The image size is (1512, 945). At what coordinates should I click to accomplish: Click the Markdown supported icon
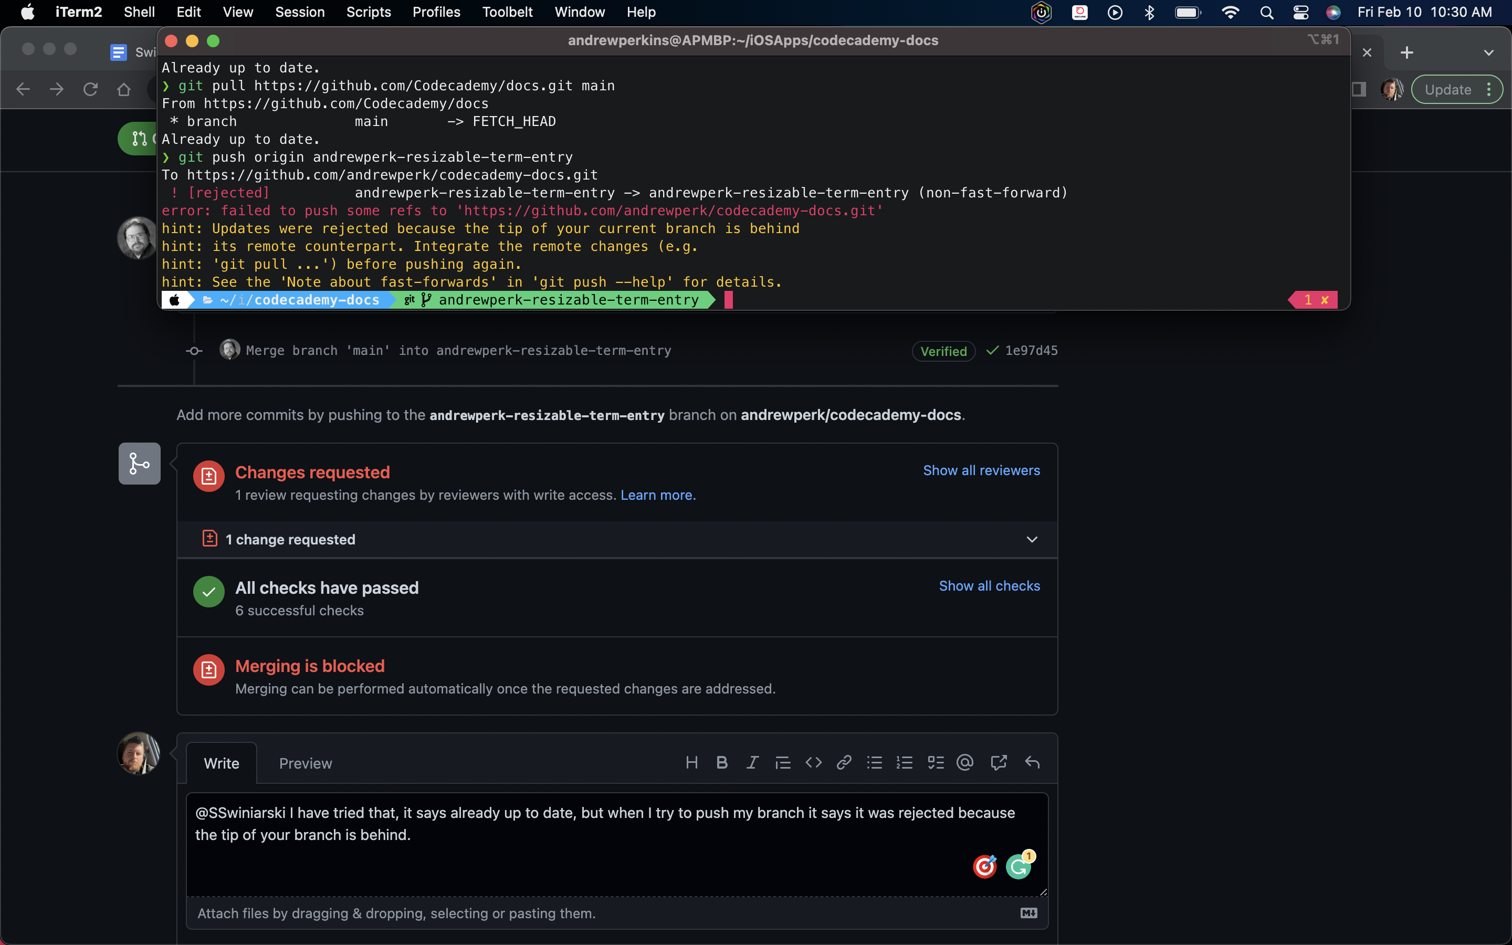tap(1029, 913)
